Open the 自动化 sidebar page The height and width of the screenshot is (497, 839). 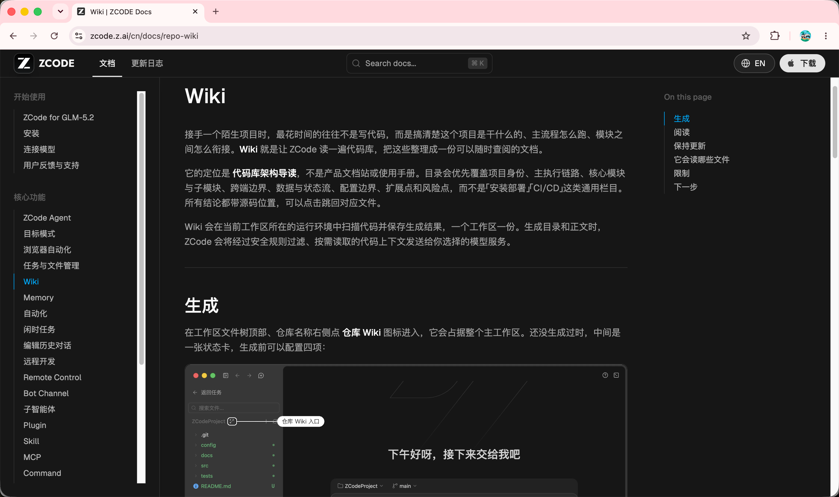point(35,313)
